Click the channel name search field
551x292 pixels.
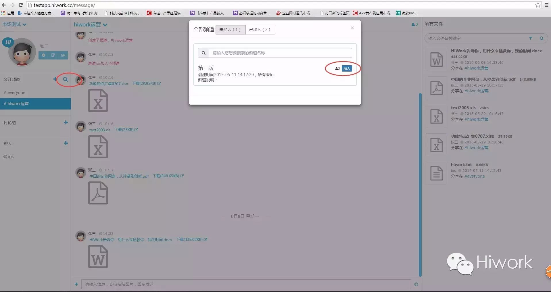click(280, 53)
